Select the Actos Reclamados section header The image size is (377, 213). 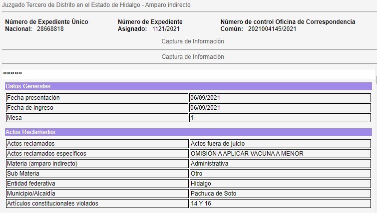coord(188,132)
